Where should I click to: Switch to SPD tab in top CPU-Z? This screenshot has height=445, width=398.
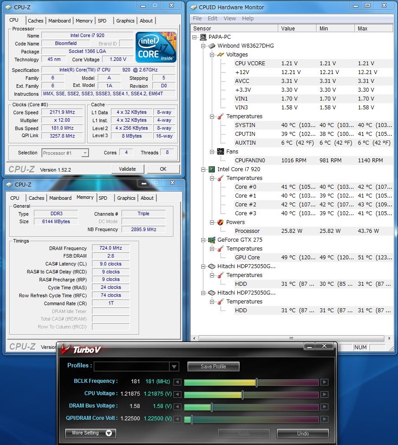point(102,21)
